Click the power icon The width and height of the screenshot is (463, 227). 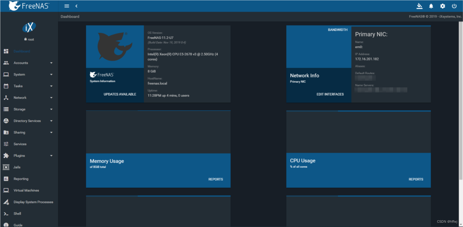(x=454, y=6)
